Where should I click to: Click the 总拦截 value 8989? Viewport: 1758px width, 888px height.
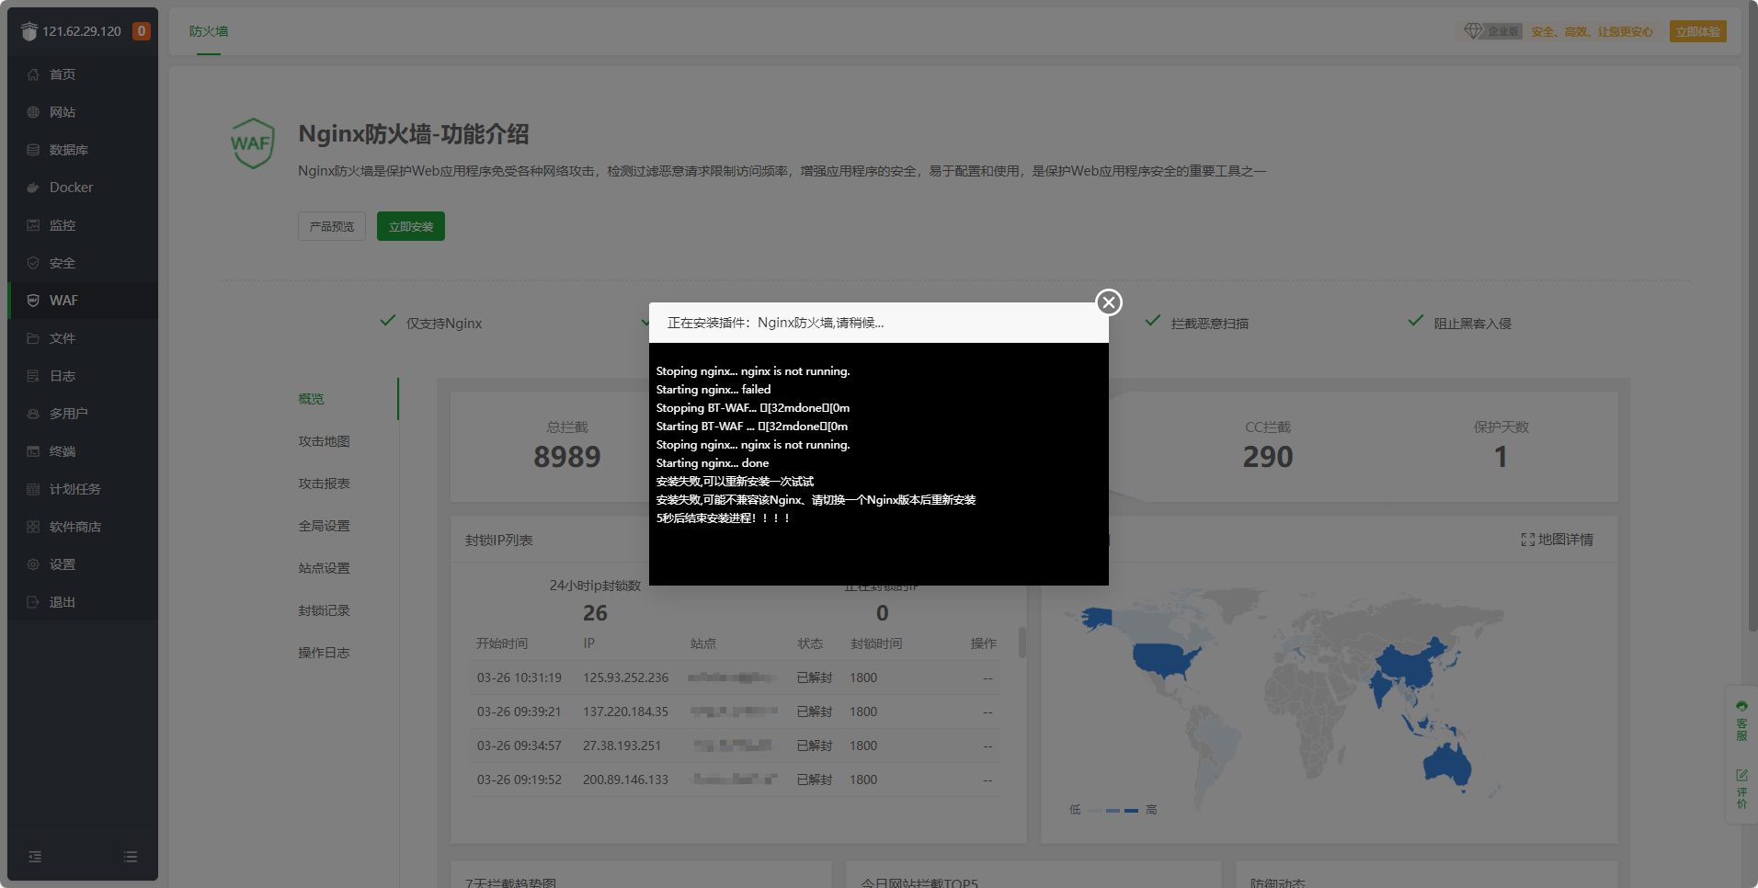coord(567,457)
